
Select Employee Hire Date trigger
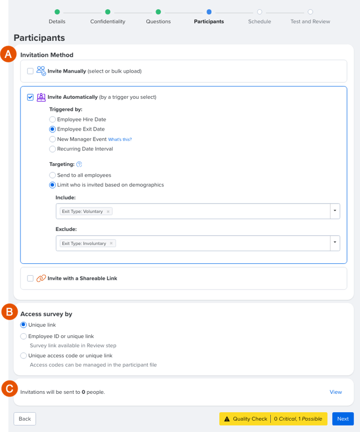click(x=52, y=119)
